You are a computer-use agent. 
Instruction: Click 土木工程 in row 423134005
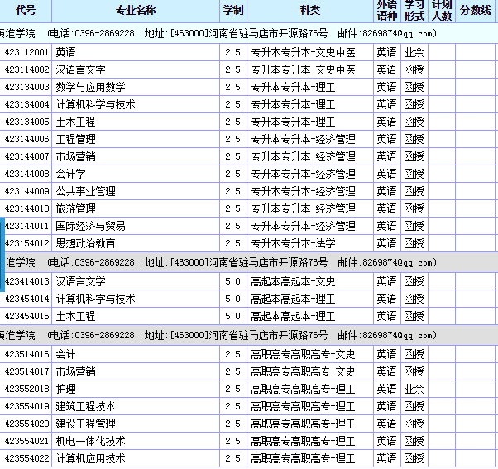[75, 122]
